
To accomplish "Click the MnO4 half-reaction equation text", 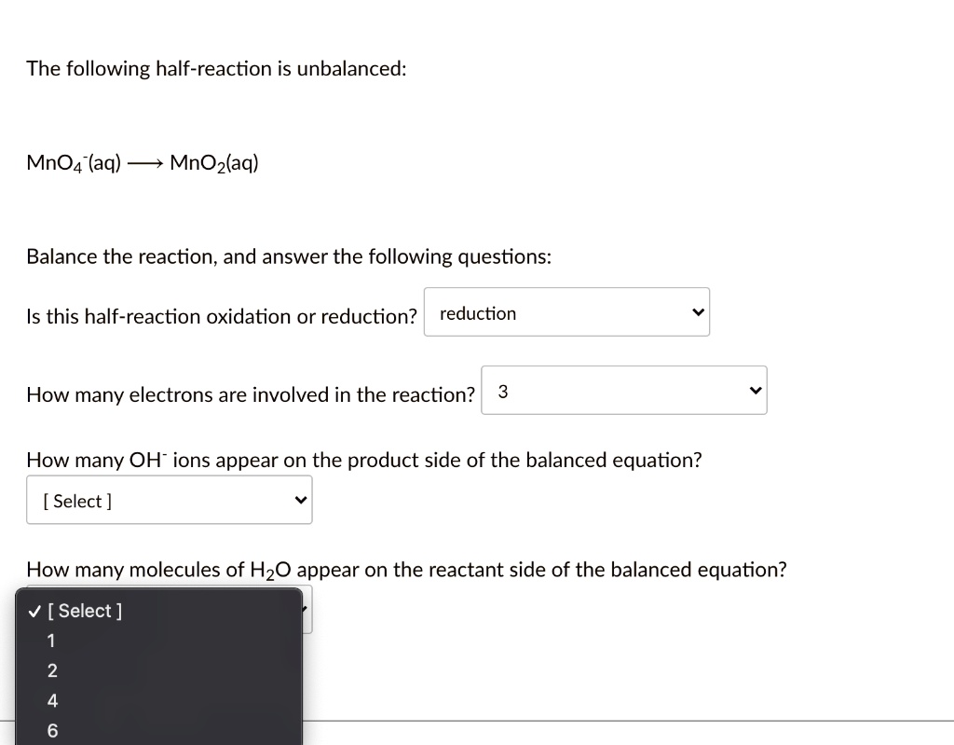I will [142, 161].
